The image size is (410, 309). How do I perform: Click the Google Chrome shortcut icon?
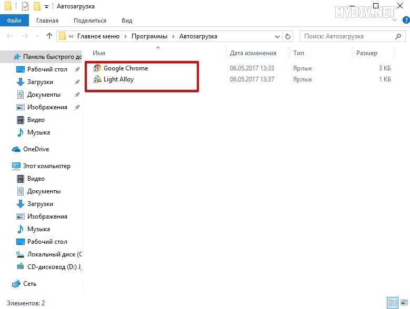(x=97, y=68)
